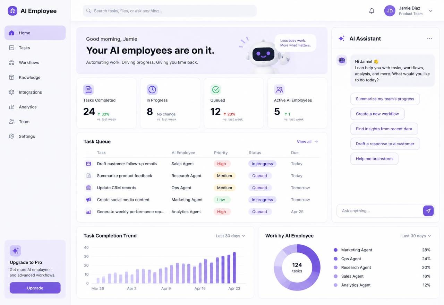Click the chart icon for Generate weekly performance report
The height and width of the screenshot is (305, 444).
[x=88, y=211]
